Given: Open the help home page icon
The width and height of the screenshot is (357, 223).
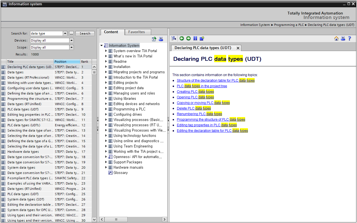Looking at the screenshot, I should pos(336,38).
